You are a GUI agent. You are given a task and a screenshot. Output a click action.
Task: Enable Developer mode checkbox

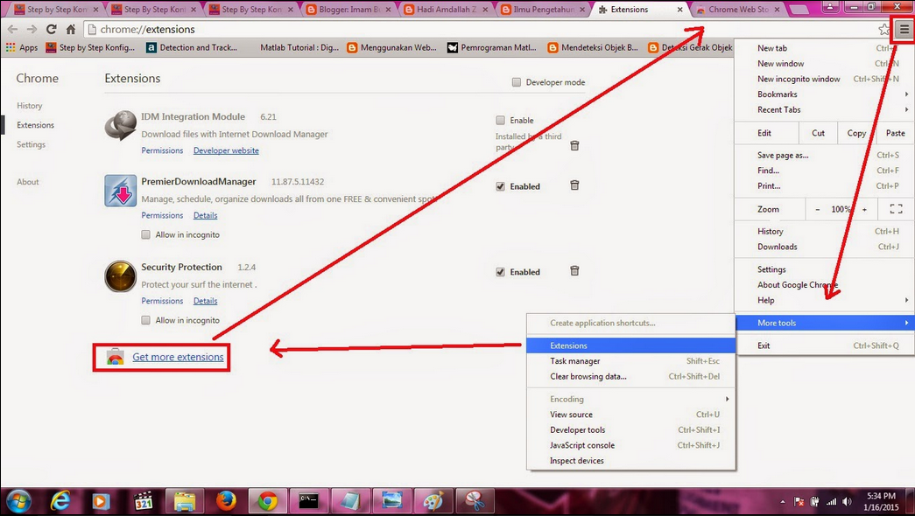point(516,82)
